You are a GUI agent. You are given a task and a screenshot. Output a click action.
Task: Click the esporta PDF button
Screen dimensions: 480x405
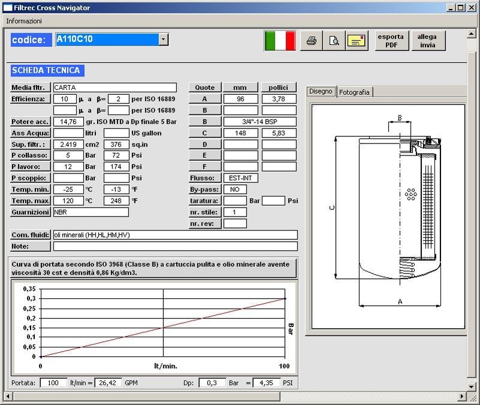[x=391, y=41]
